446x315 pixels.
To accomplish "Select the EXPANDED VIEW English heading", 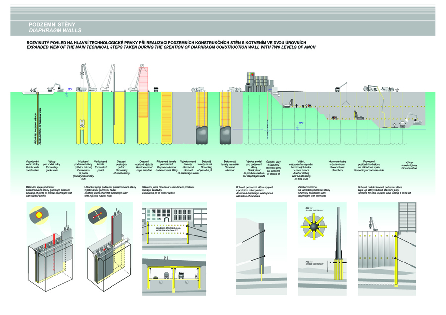I will pyautogui.click(x=171, y=47).
